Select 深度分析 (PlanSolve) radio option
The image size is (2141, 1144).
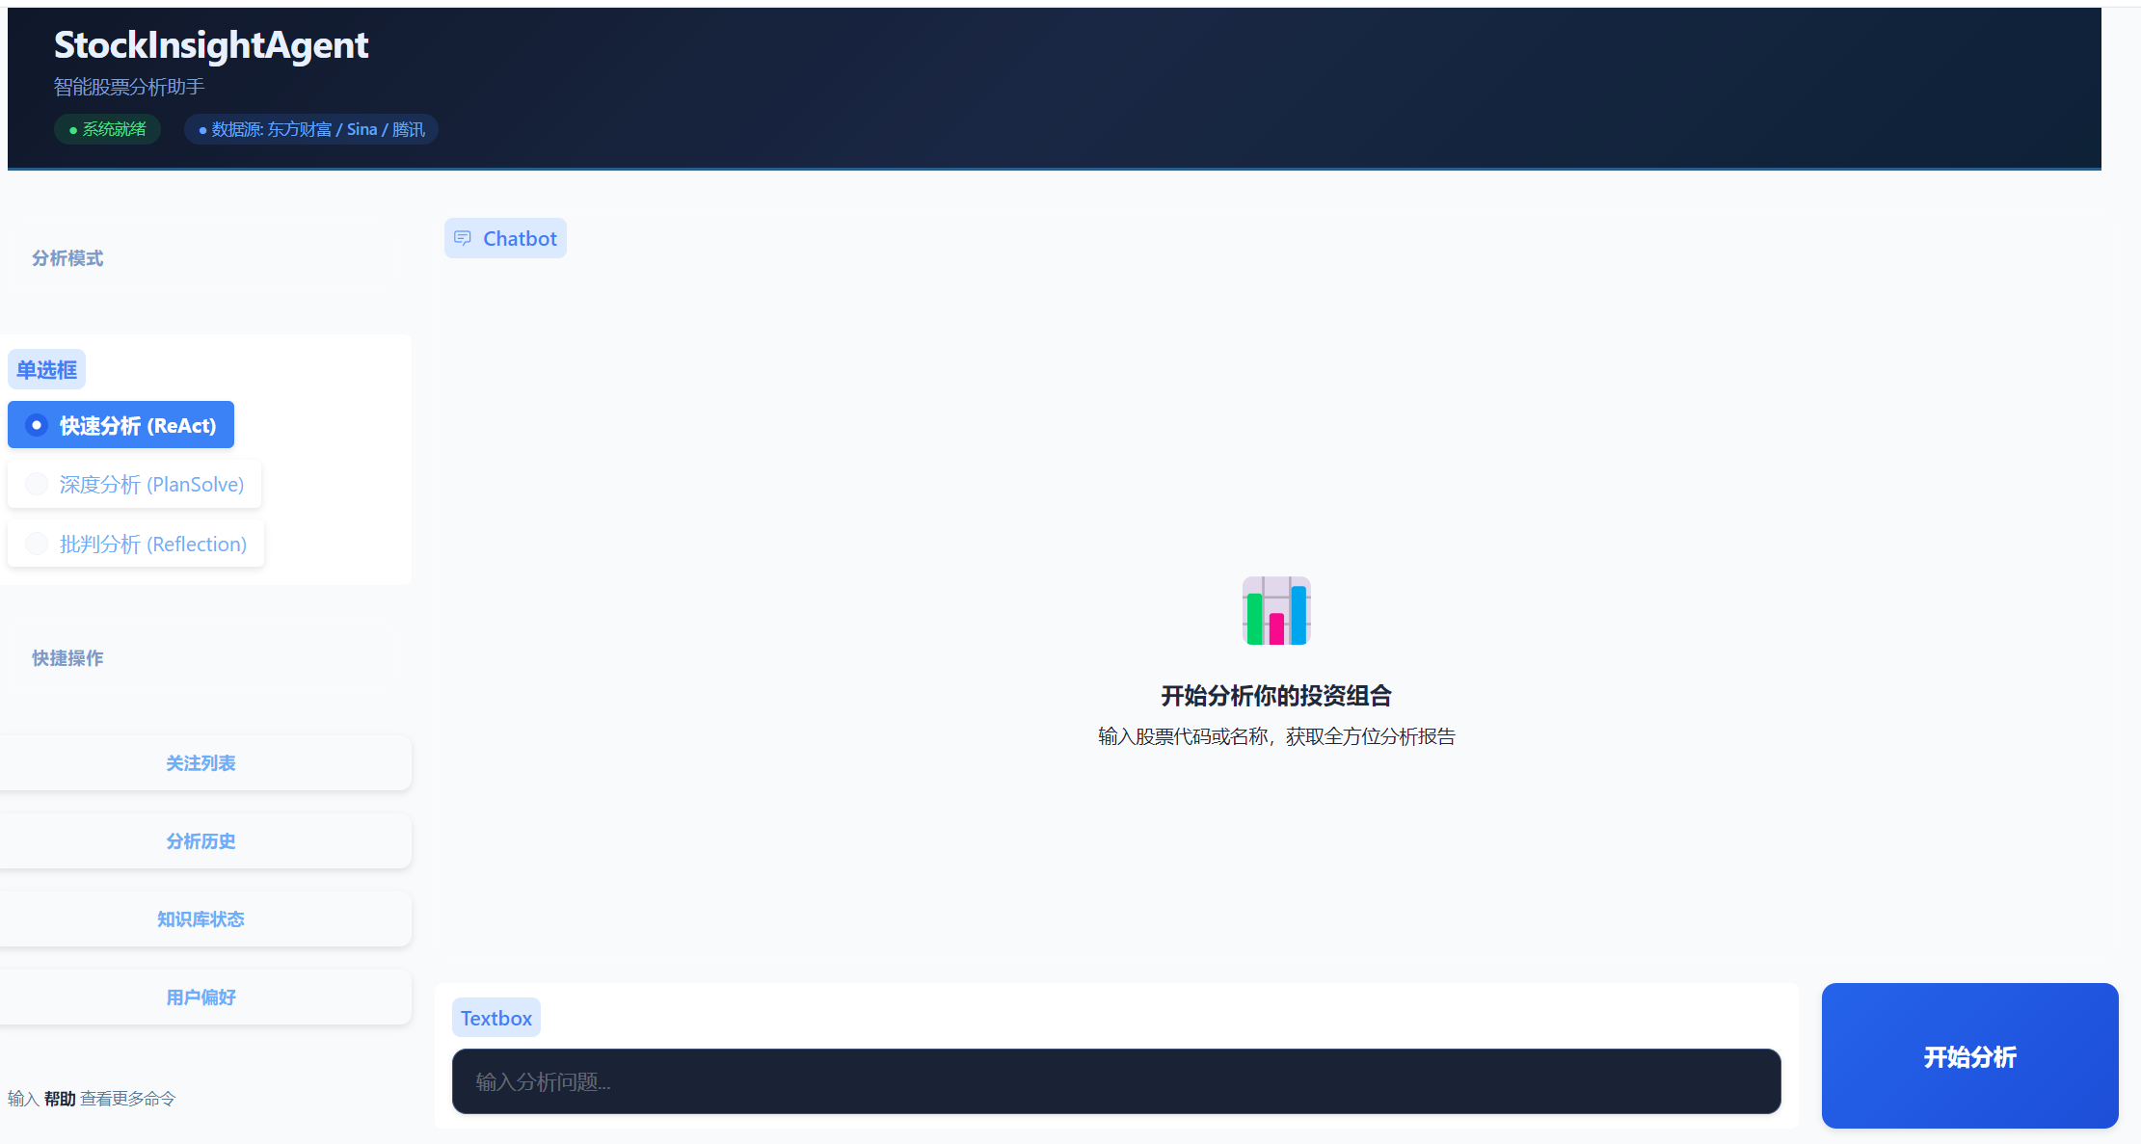point(134,484)
